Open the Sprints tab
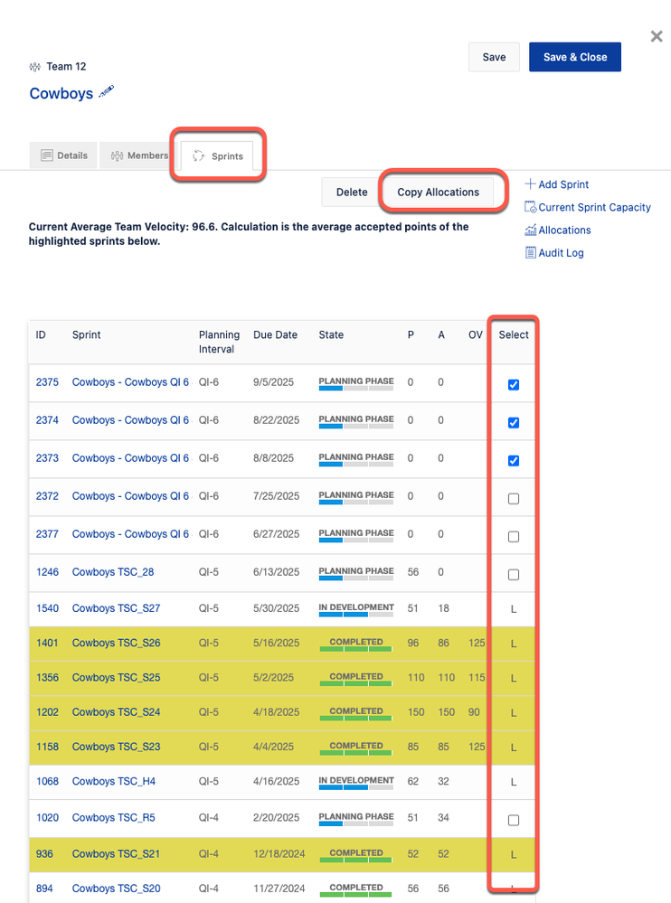 coord(217,156)
